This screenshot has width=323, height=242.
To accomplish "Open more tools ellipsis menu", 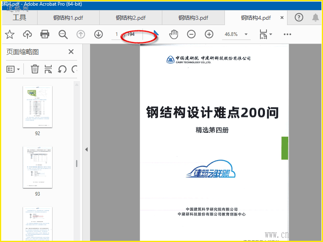I will [x=287, y=34].
